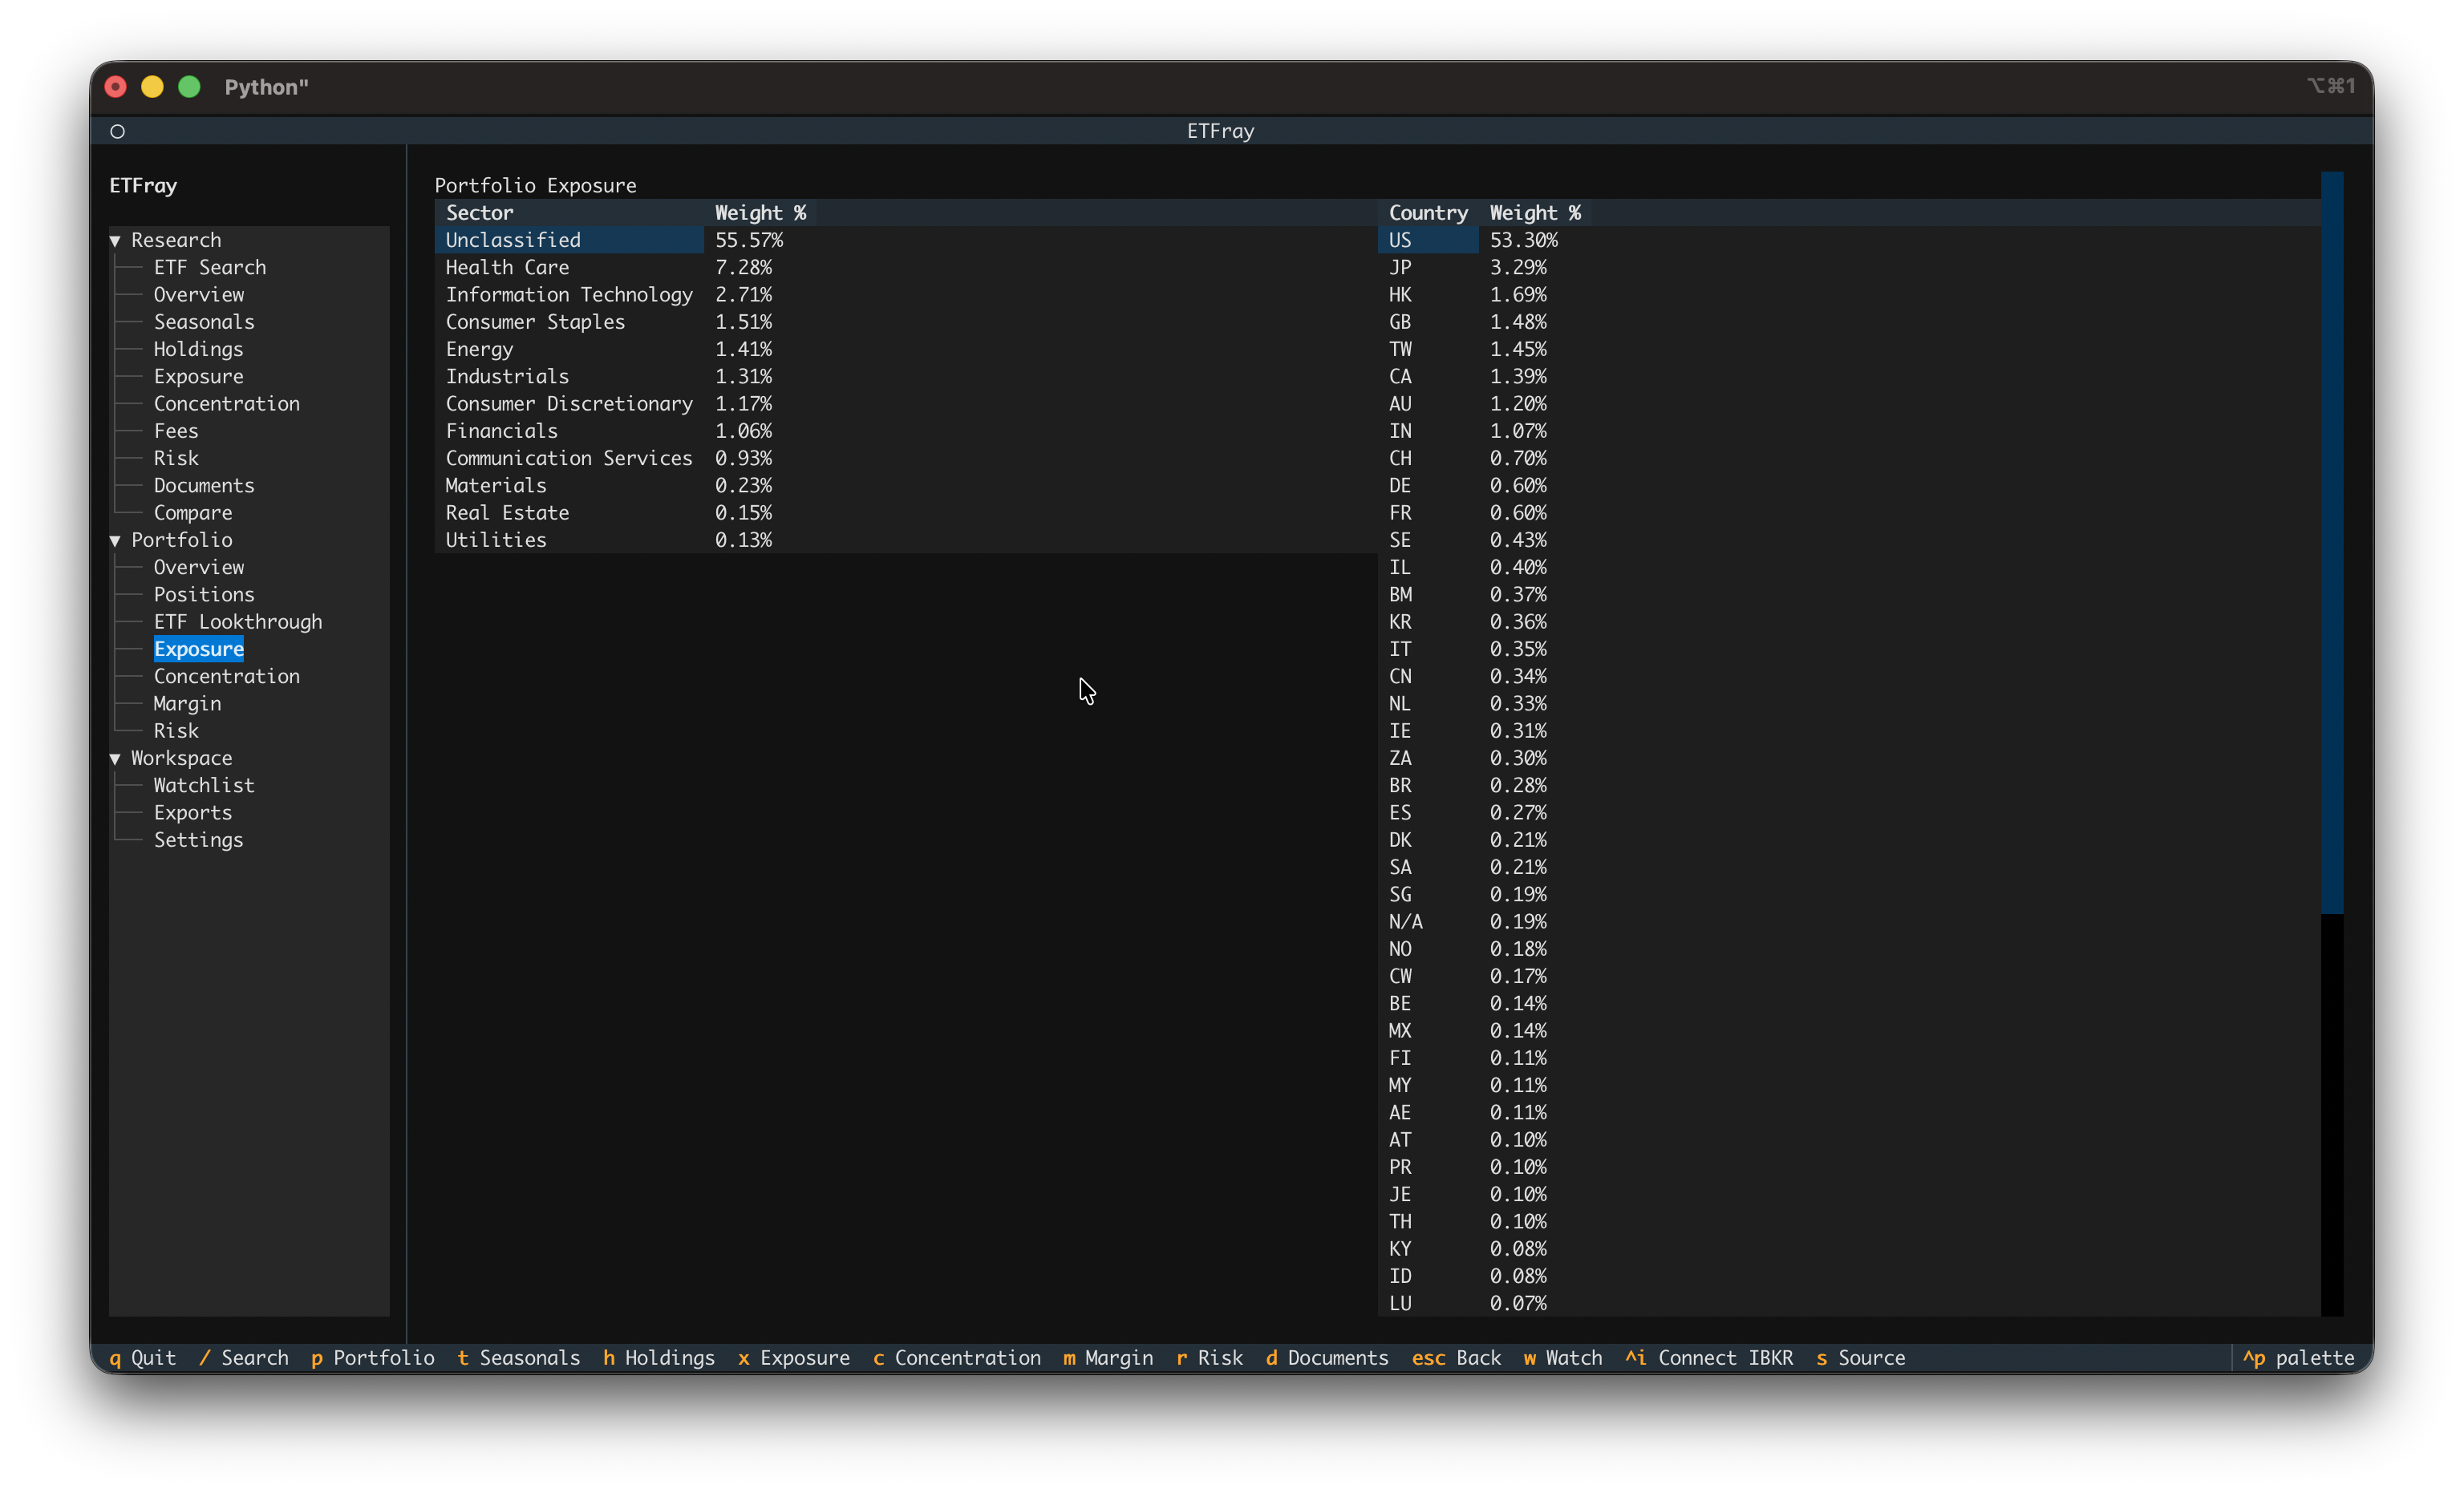Screen dimensions: 2464x1493
Task: Click the Margin shortcut in footer
Action: (x=1108, y=1358)
